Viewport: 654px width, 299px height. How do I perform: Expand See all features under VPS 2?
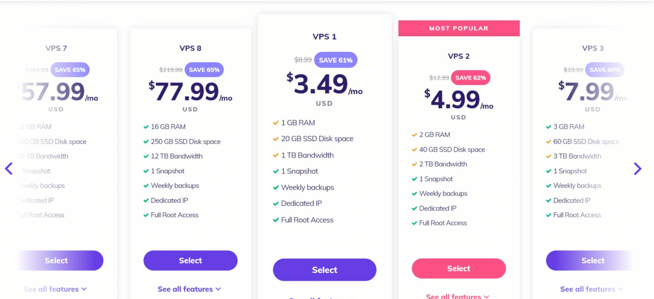459,296
